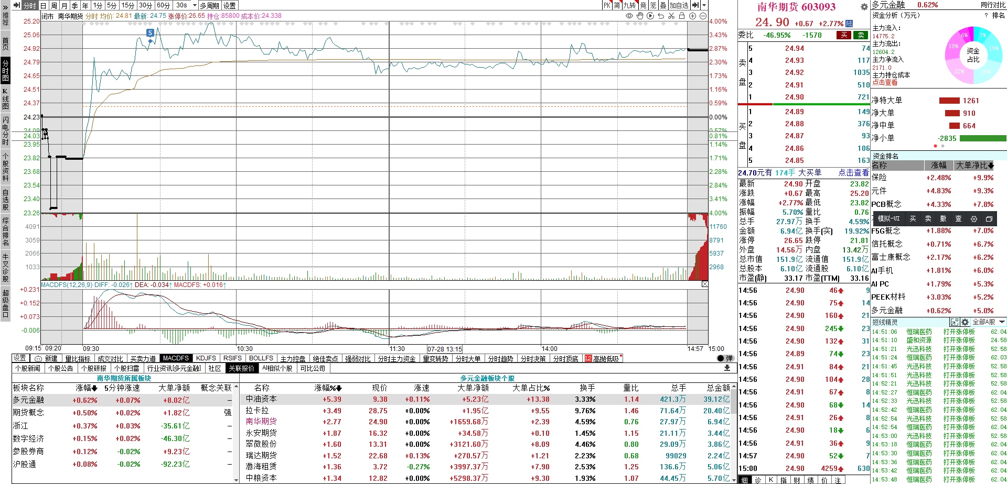The height and width of the screenshot is (484, 1007).
Task: Click the gear icon in 短线精灵 header
Action: pos(965,322)
